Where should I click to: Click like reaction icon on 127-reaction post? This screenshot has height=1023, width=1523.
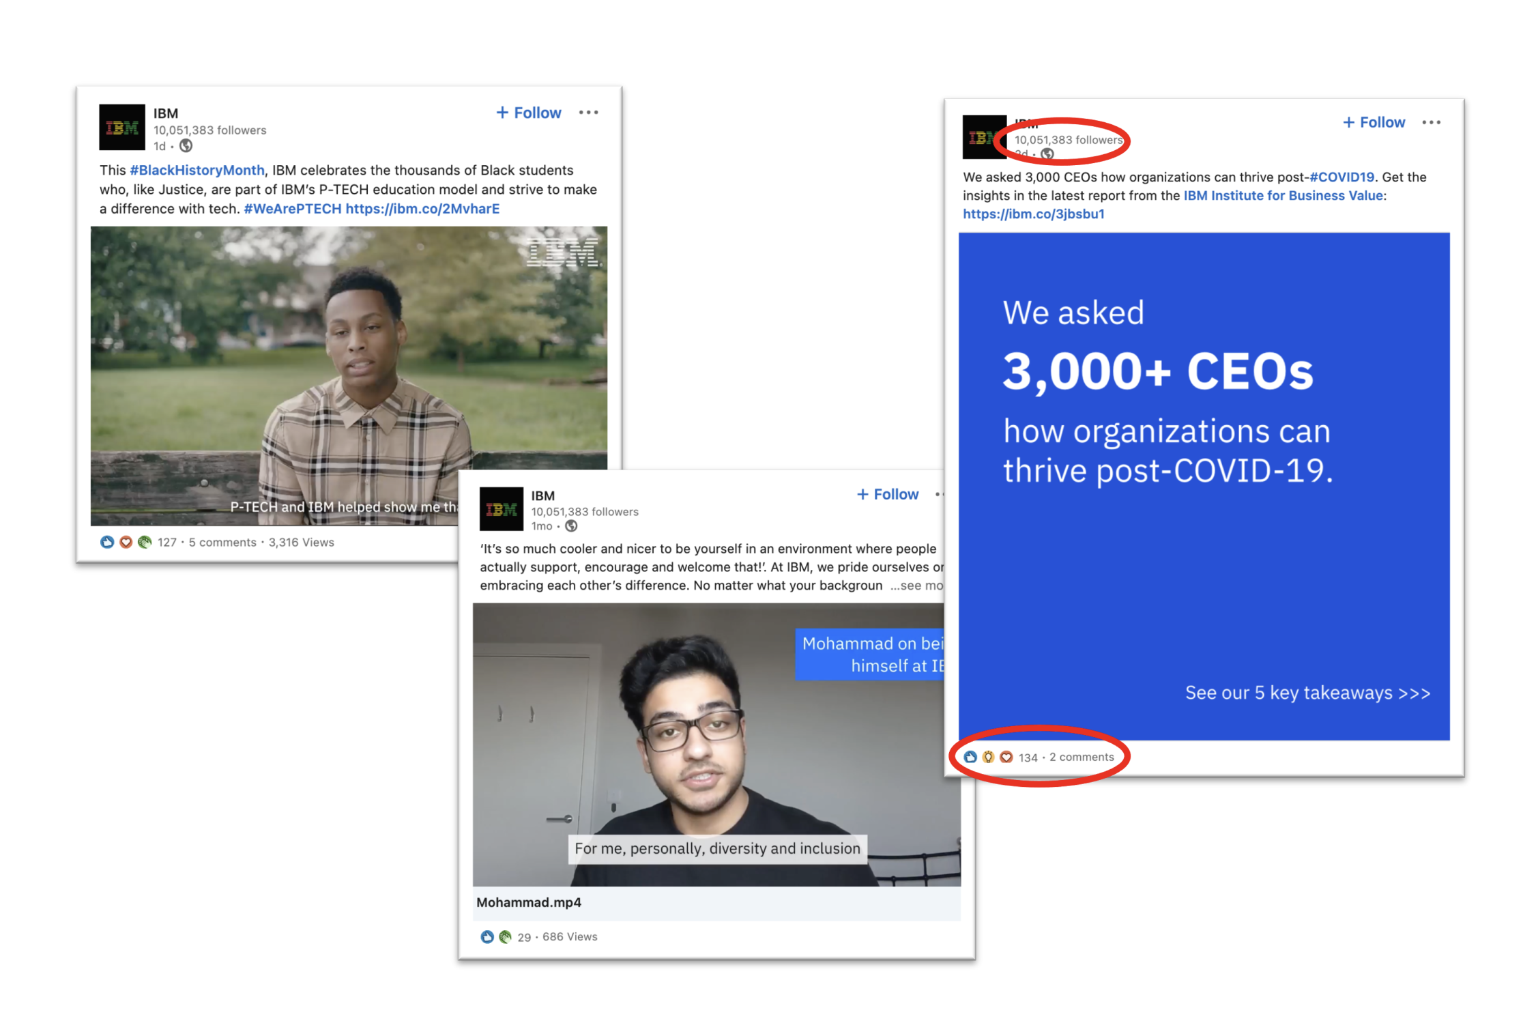tap(107, 543)
